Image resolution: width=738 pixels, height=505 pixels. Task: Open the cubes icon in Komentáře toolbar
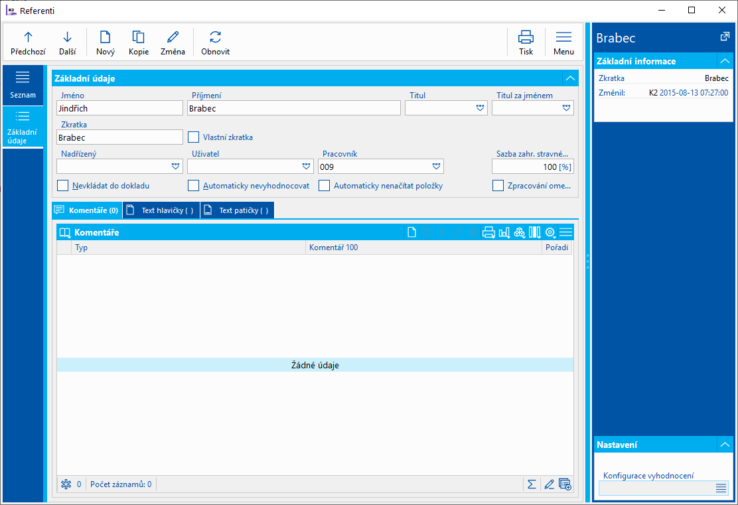pos(520,232)
